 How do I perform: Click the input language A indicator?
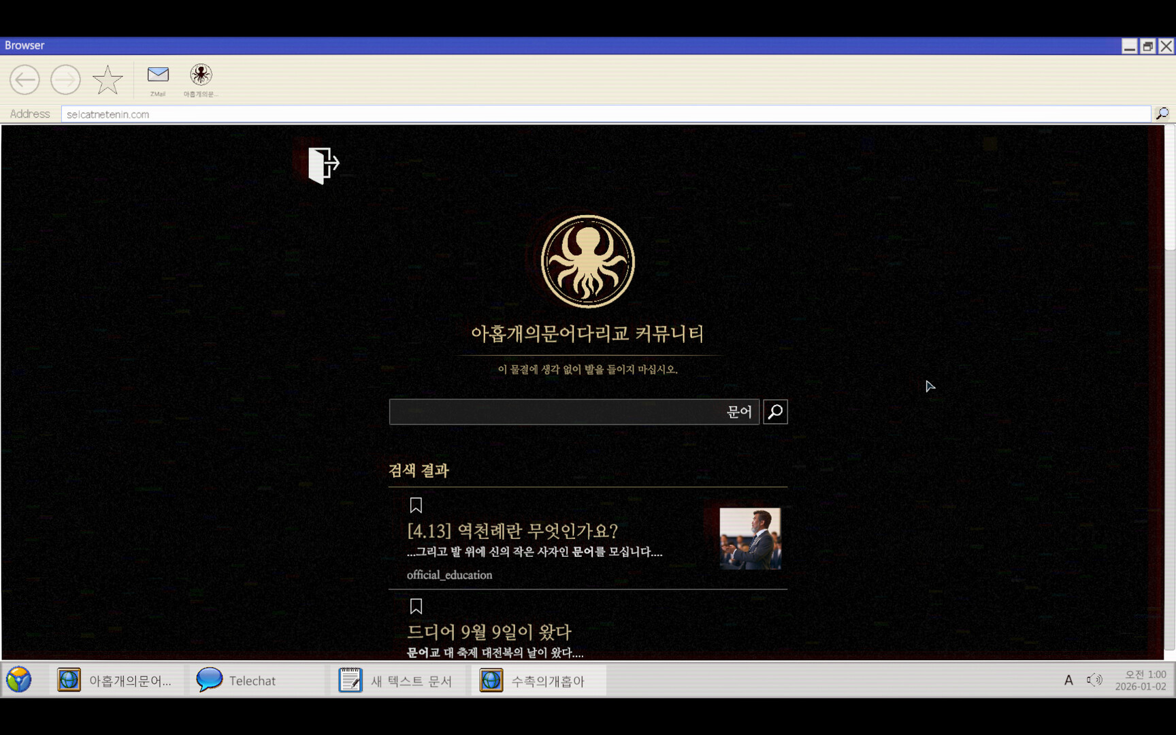click(x=1068, y=680)
